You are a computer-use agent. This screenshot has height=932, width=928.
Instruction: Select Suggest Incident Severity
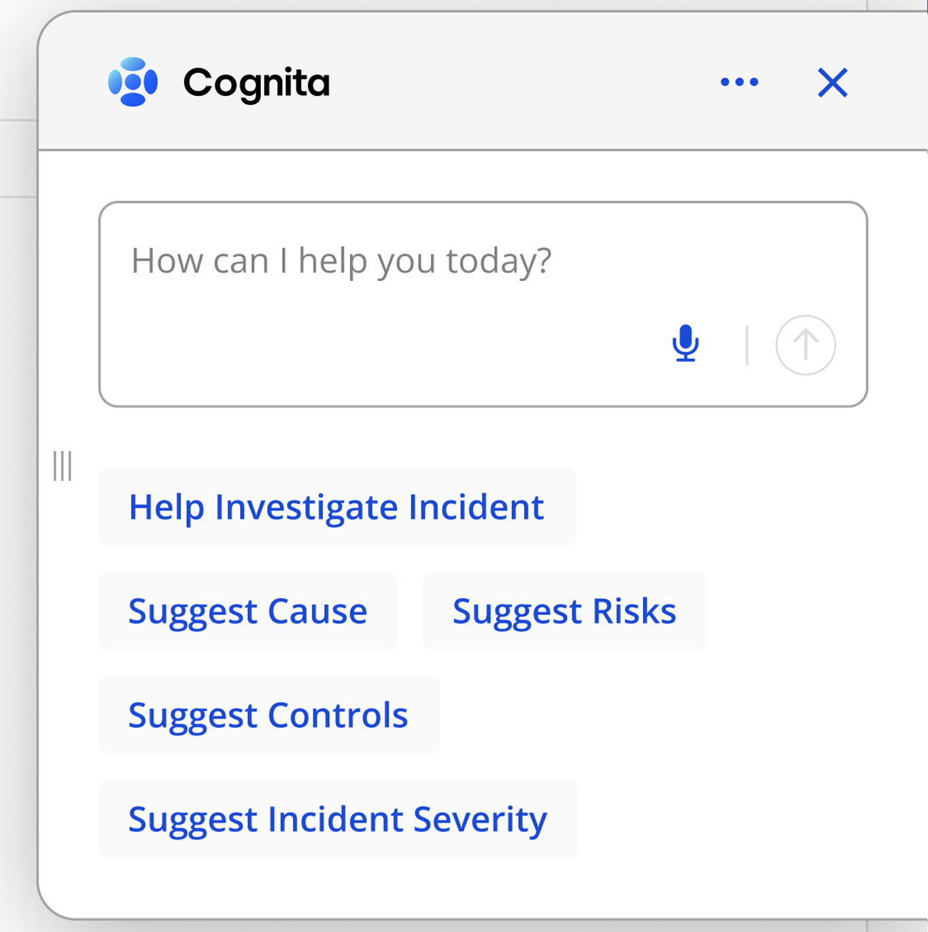coord(338,819)
